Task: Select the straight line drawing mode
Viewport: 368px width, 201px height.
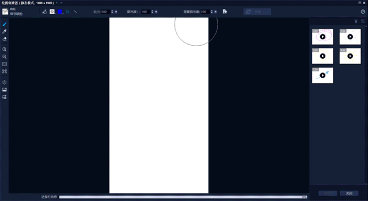Action: (75, 12)
